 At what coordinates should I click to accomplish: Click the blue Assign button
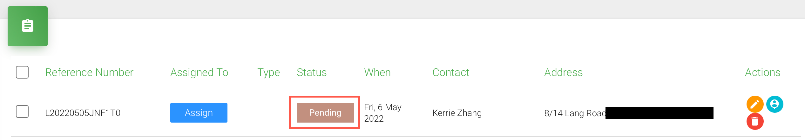coord(199,113)
